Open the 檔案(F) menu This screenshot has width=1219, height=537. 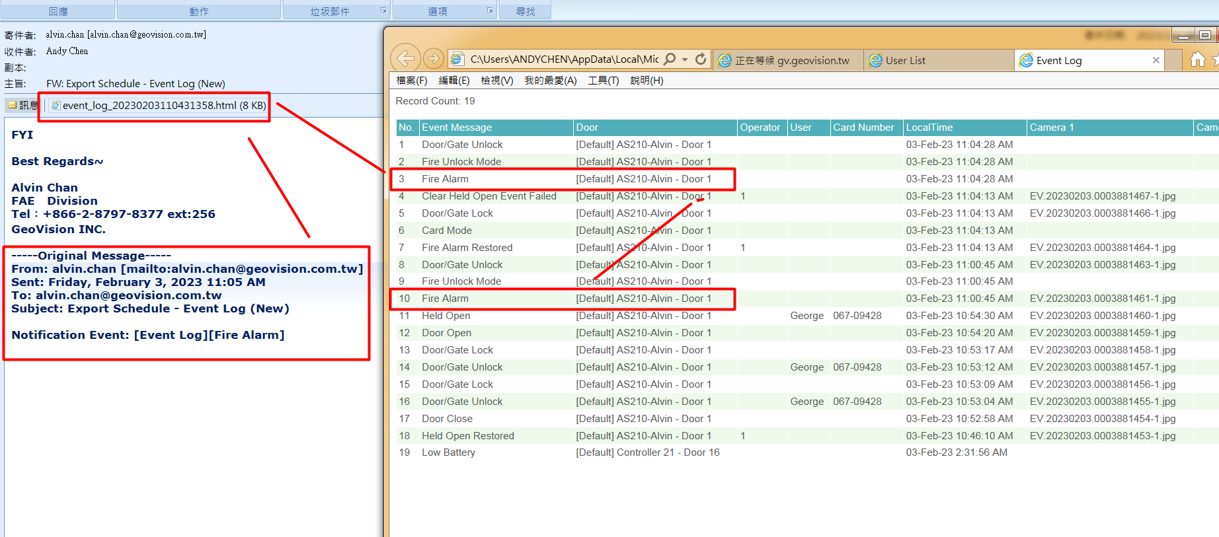coord(412,81)
